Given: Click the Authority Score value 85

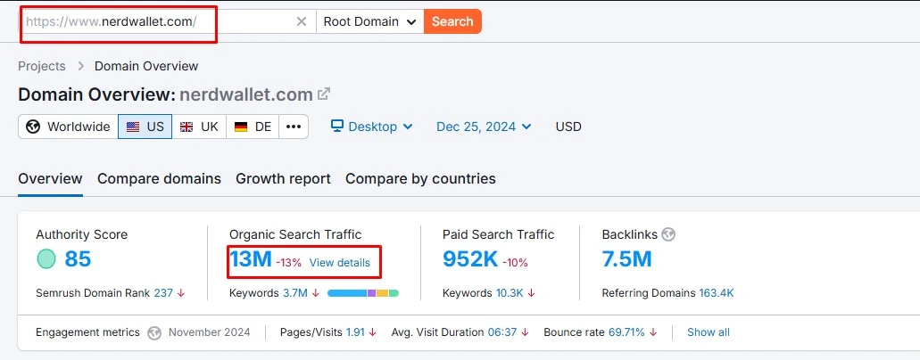Looking at the screenshot, I should 78,259.
